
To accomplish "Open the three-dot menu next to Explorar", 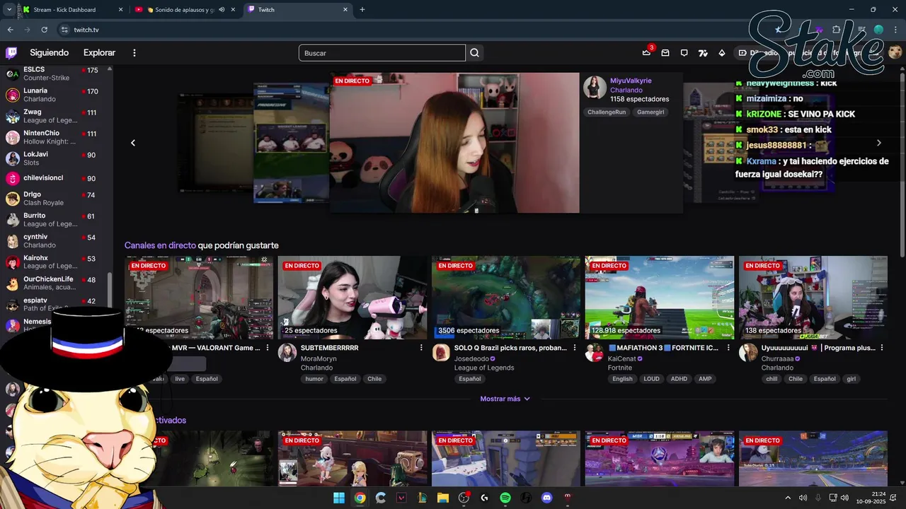I will tap(134, 53).
